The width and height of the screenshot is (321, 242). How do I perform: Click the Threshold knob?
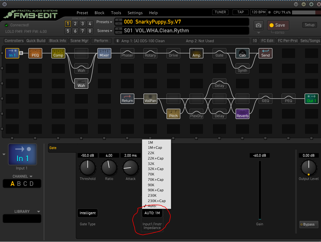point(87,168)
